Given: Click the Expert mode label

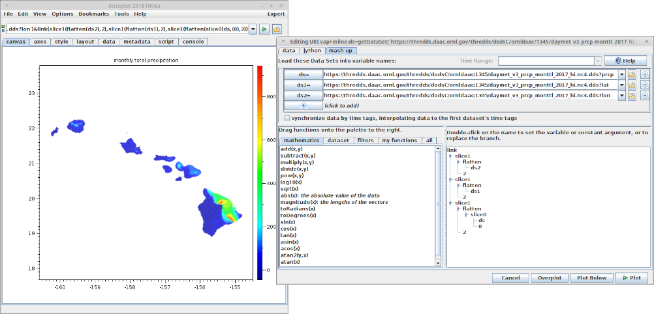Looking at the screenshot, I should point(276,14).
